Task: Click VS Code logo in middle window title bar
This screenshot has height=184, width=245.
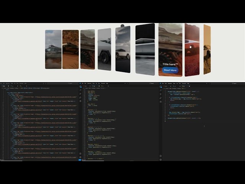Action: [80, 84]
